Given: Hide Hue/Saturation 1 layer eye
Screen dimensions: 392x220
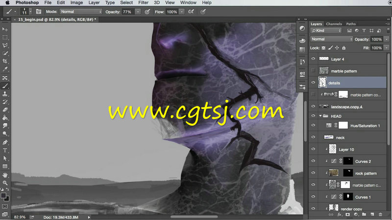Looking at the screenshot, I should [x=313, y=125].
